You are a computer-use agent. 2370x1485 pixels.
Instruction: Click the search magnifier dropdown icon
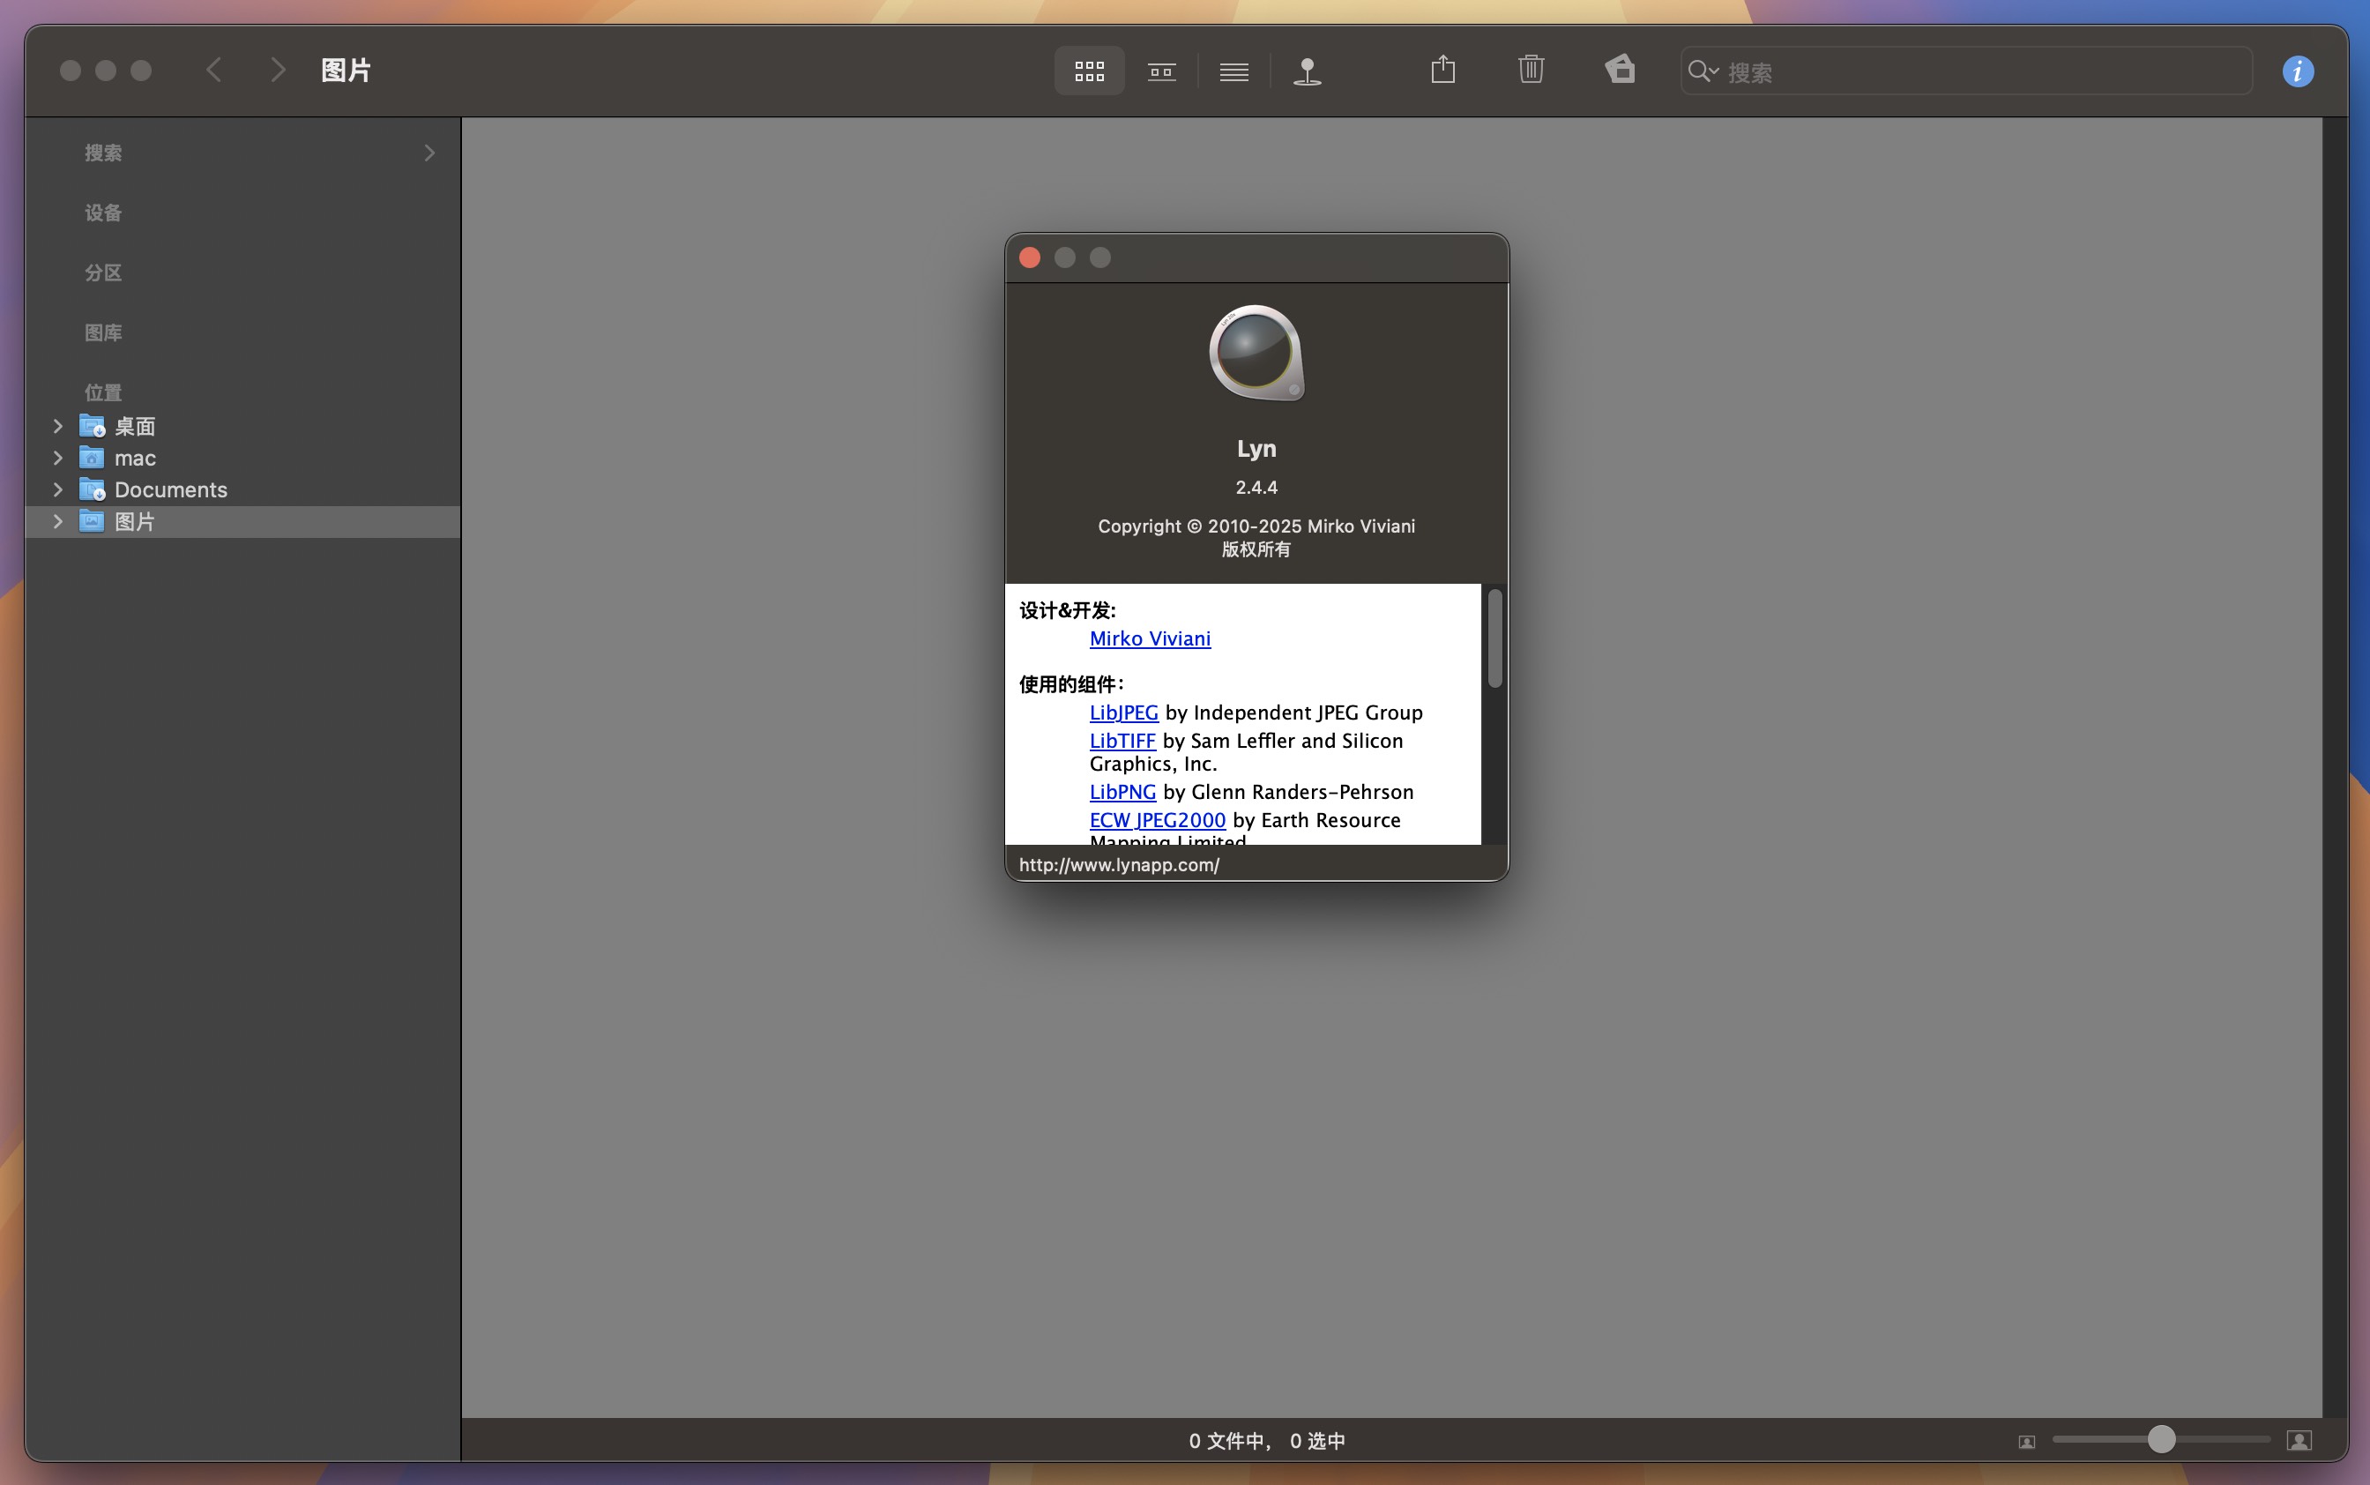tap(1703, 71)
